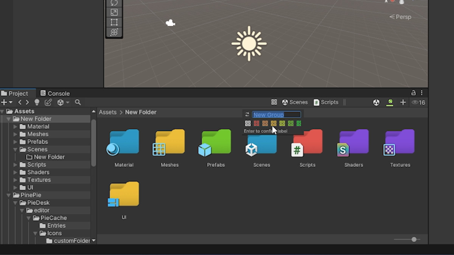Screen dimensions: 454x255
Task: Click New Folder in the breadcrumb path
Action: tap(141, 112)
